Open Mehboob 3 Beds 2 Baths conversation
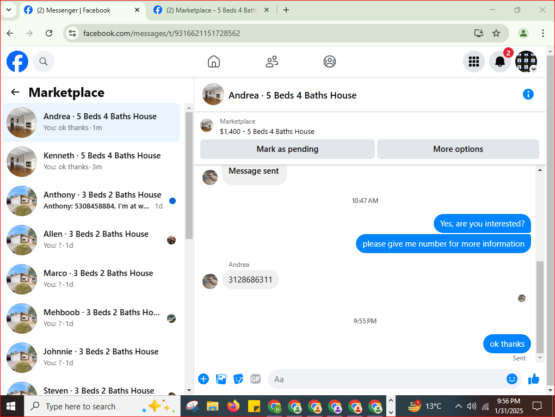 point(91,318)
